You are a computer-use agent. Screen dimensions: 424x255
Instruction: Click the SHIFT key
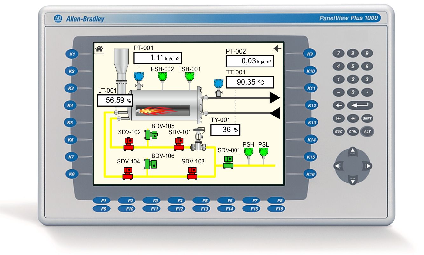tap(367, 118)
